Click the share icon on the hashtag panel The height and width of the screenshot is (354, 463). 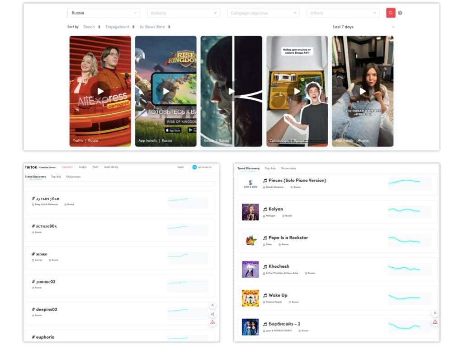(213, 314)
